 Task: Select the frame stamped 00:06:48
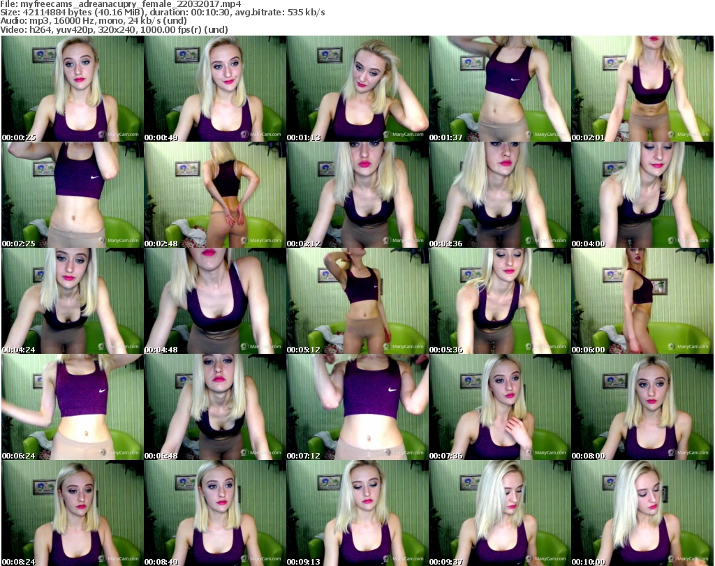215,407
